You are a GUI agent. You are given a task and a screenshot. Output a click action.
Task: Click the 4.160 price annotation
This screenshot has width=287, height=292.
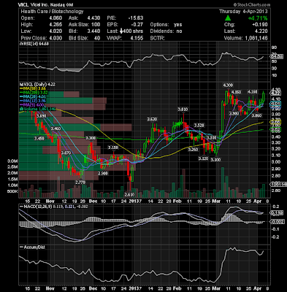click(253, 92)
